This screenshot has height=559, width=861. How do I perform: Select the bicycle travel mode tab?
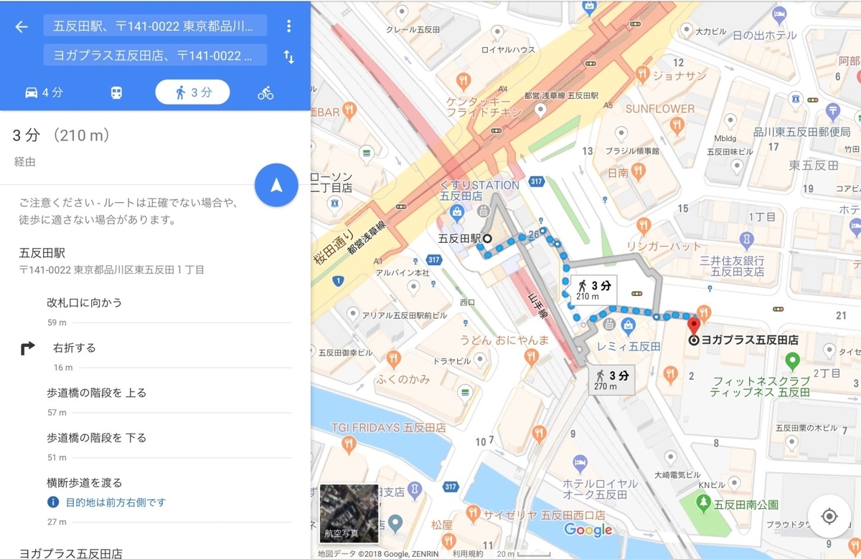point(265,92)
